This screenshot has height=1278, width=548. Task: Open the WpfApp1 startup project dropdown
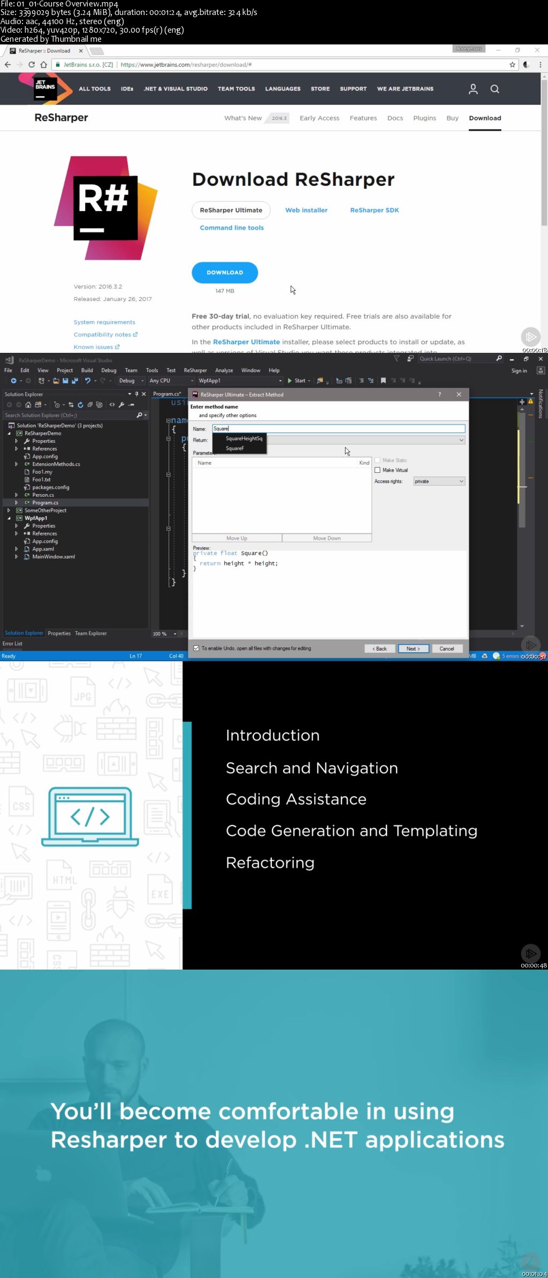(x=240, y=381)
